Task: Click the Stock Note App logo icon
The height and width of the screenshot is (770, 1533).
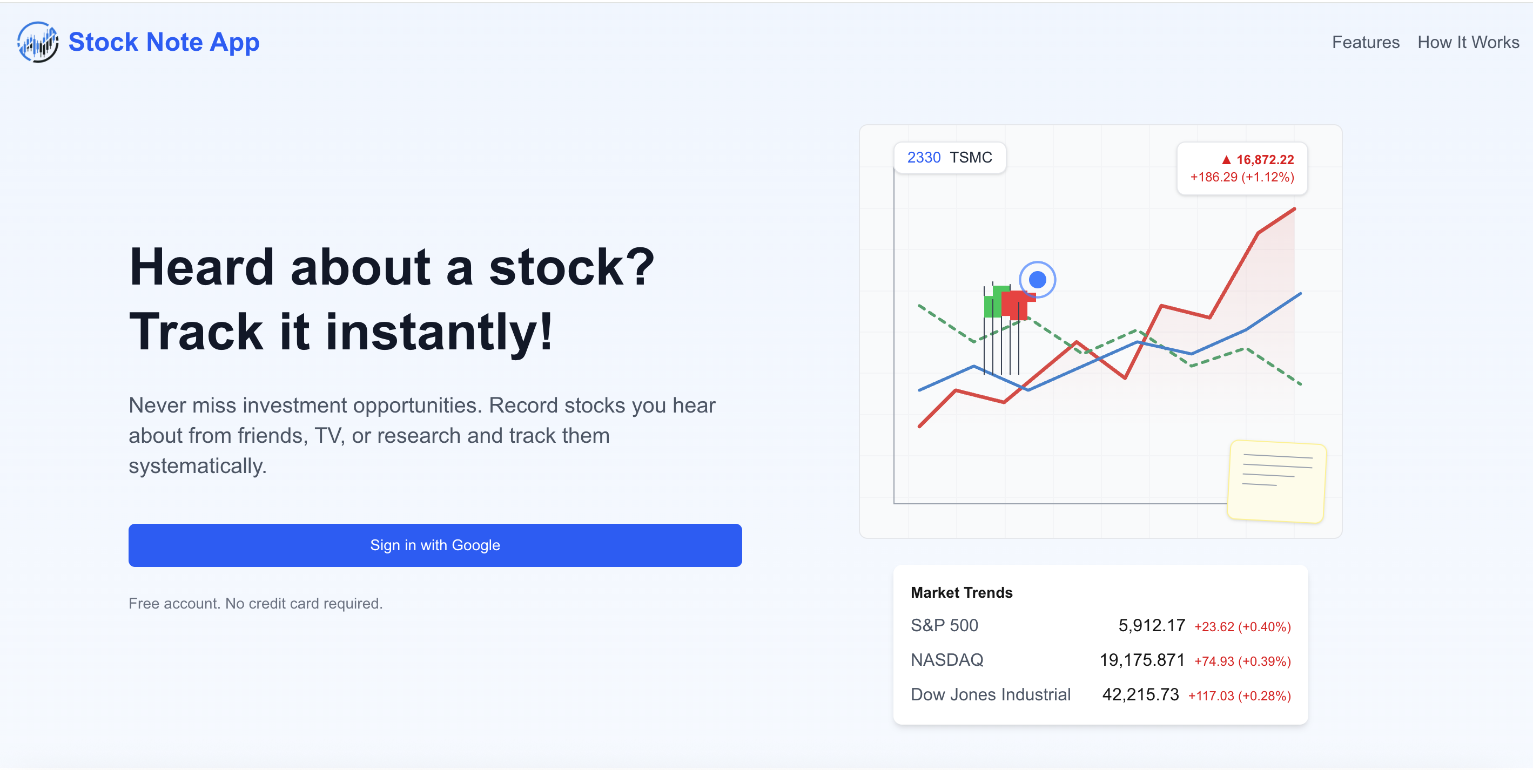Action: click(37, 42)
